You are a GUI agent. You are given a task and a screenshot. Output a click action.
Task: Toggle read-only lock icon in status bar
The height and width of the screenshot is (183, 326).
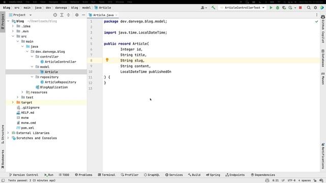(315, 180)
